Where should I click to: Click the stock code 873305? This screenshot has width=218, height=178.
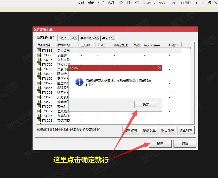tap(47, 116)
